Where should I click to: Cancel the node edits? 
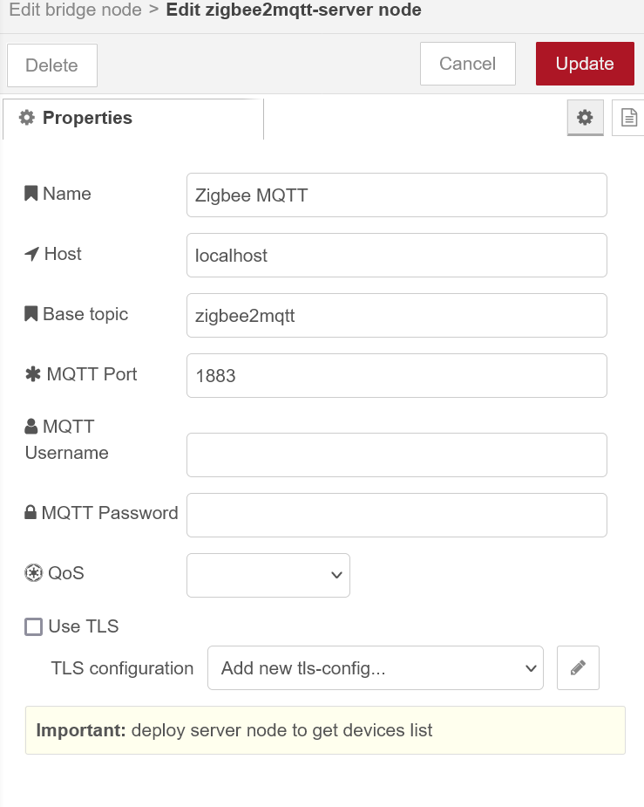tap(467, 63)
